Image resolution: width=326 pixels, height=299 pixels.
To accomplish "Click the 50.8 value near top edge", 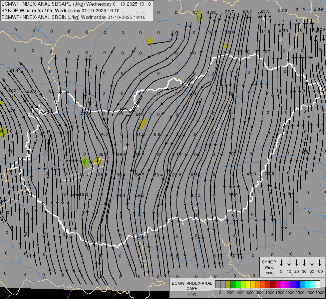I will (247, 11).
